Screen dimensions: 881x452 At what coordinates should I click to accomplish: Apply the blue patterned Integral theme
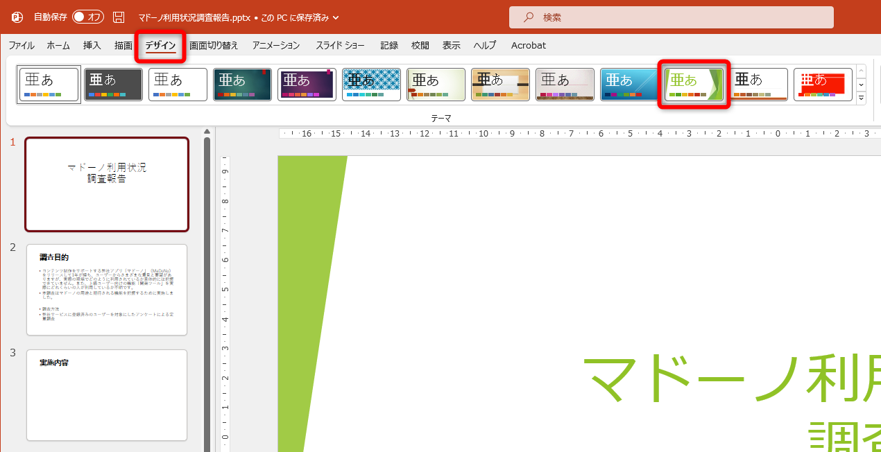click(371, 84)
